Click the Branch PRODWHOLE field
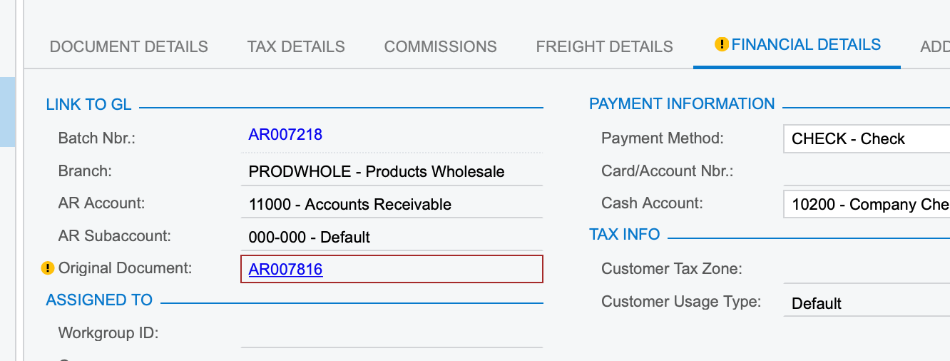The width and height of the screenshot is (950, 361). 392,171
